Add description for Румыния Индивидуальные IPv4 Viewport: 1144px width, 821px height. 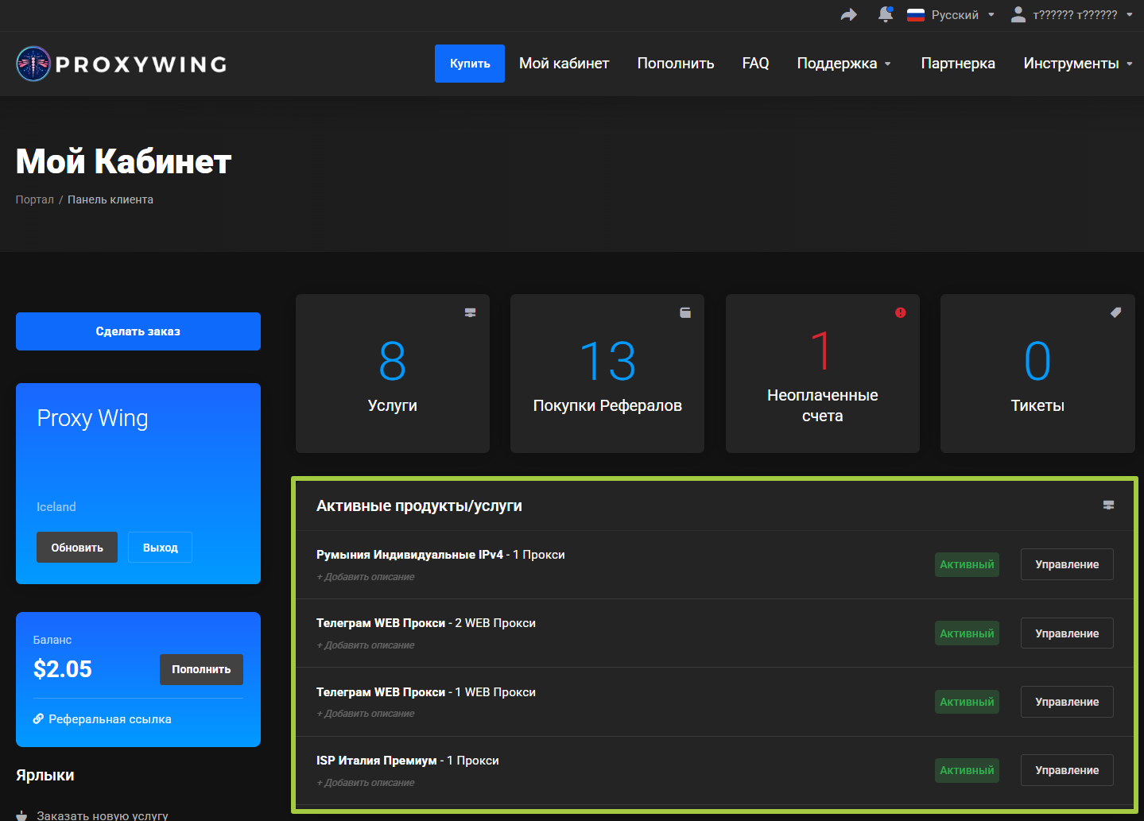pos(366,577)
